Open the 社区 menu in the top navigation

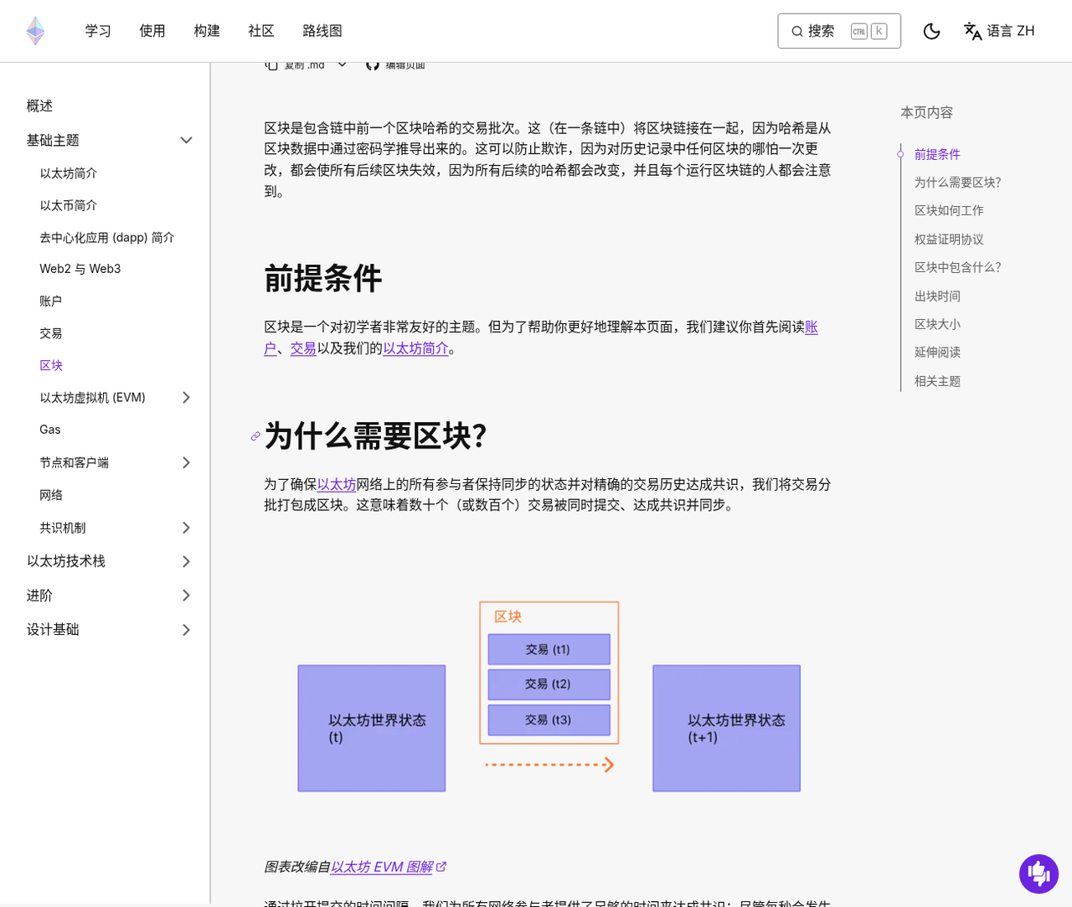coord(261,31)
